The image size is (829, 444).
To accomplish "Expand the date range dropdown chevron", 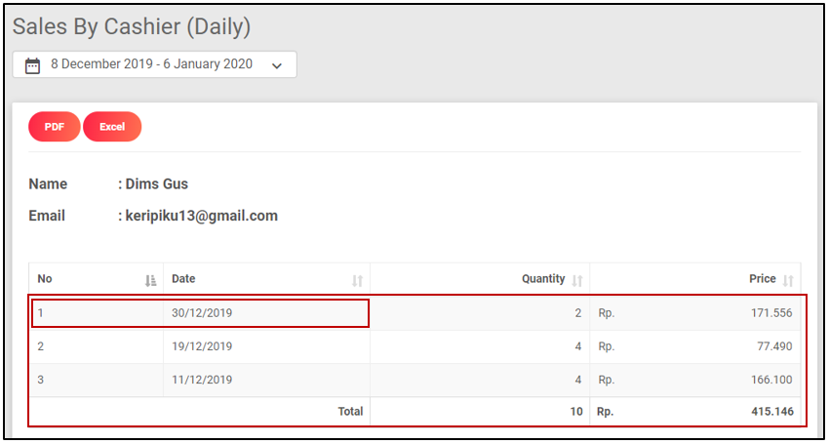I will coord(277,65).
